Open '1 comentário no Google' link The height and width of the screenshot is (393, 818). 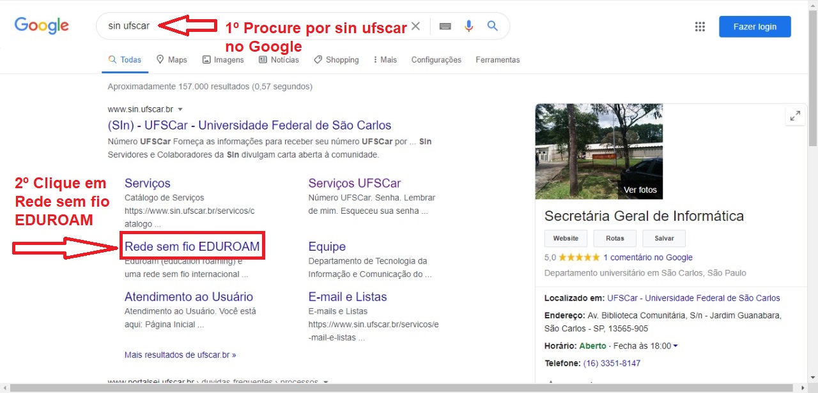[648, 258]
